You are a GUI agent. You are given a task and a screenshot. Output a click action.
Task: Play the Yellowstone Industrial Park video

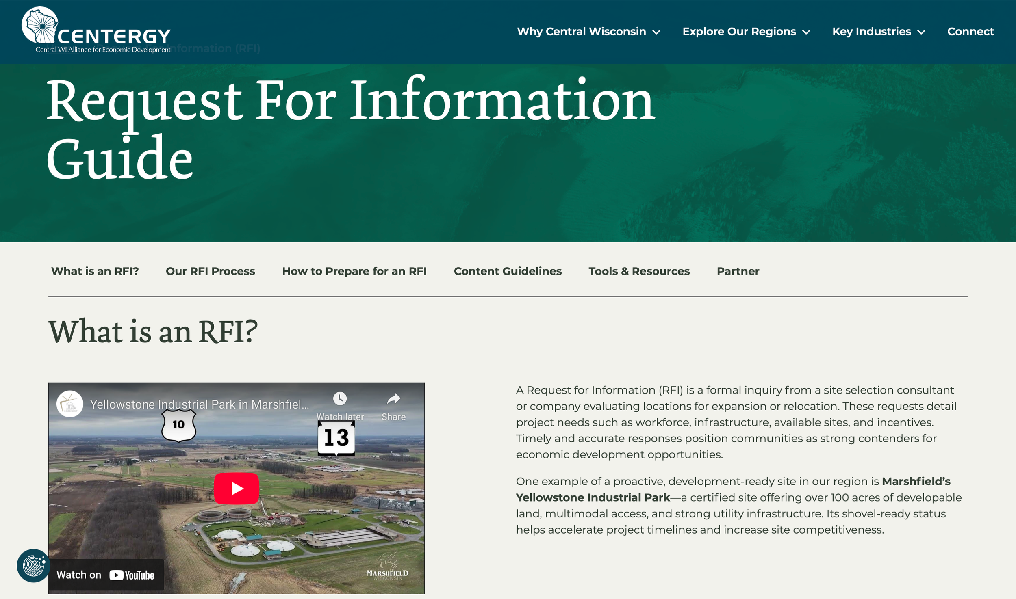[237, 488]
